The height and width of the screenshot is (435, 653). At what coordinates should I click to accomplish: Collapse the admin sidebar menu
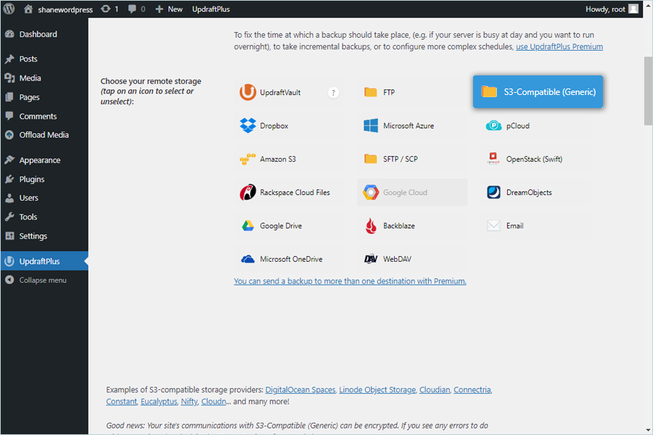click(x=44, y=280)
